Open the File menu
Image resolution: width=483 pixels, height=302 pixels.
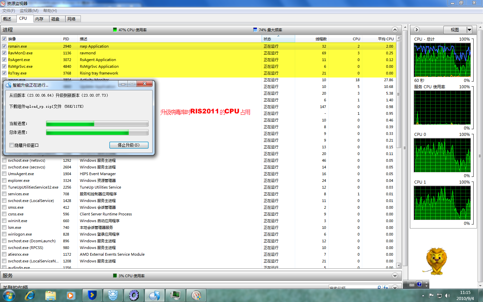coord(9,11)
